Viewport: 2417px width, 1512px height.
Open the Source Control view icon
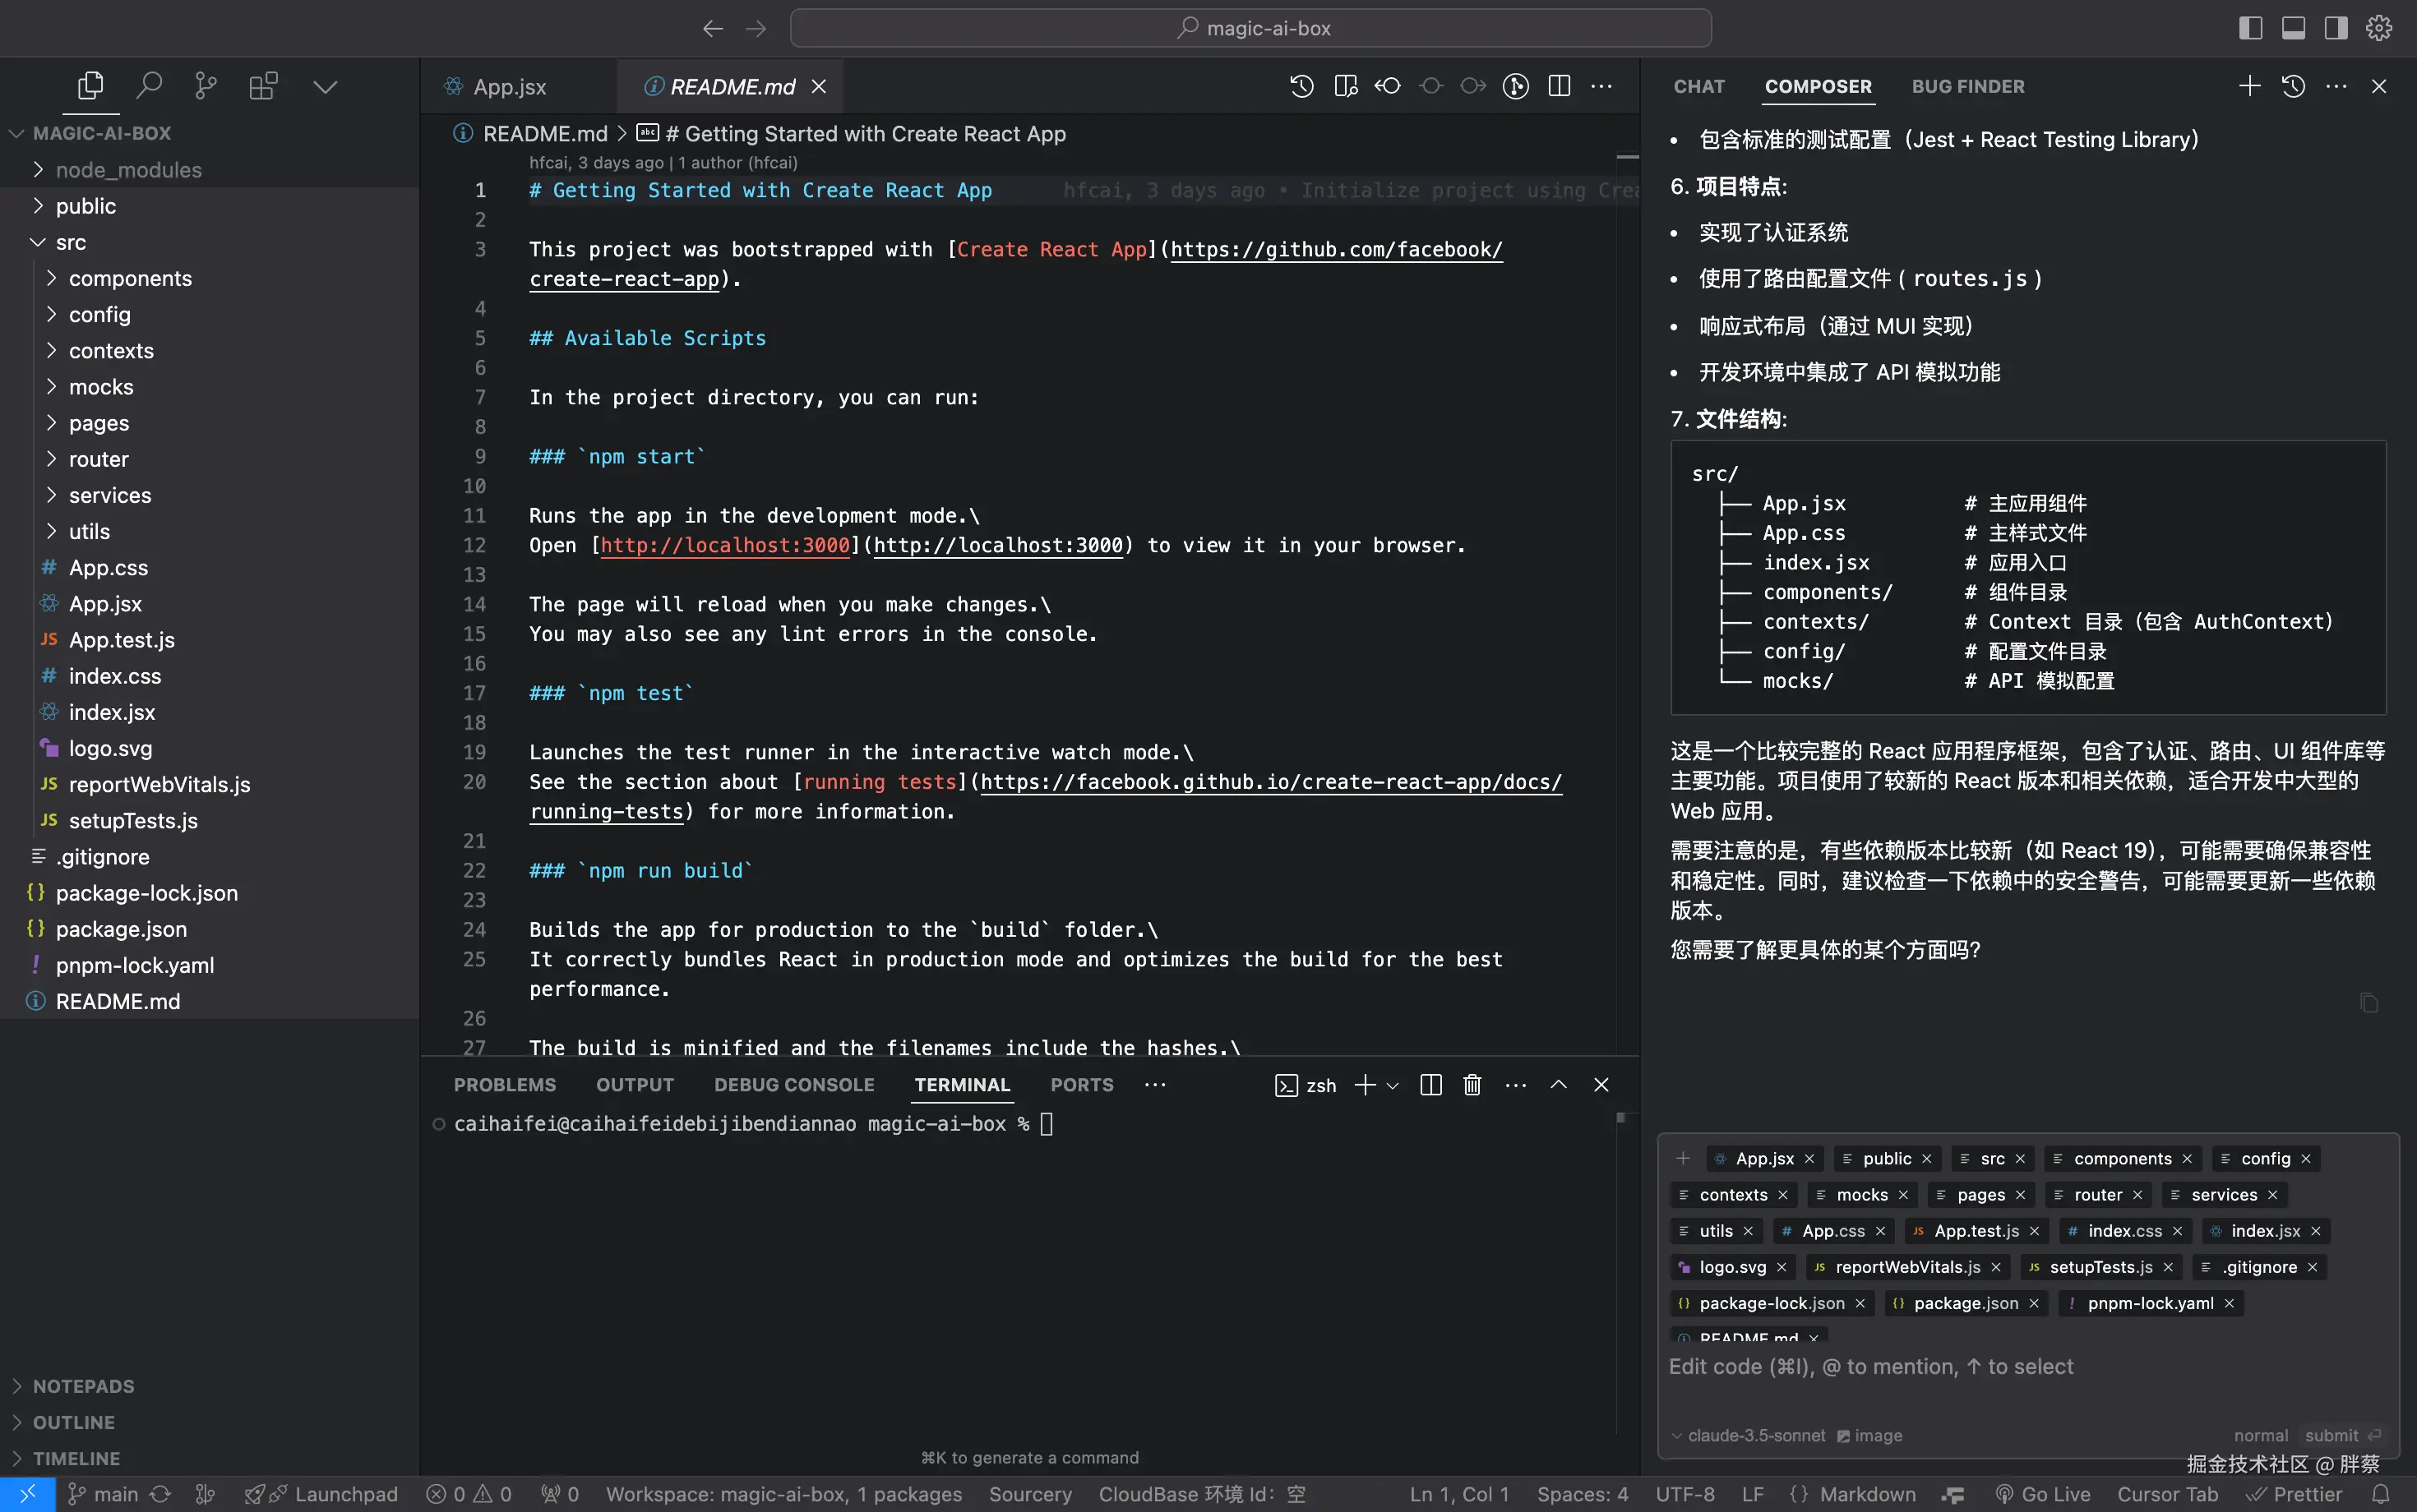coord(206,86)
